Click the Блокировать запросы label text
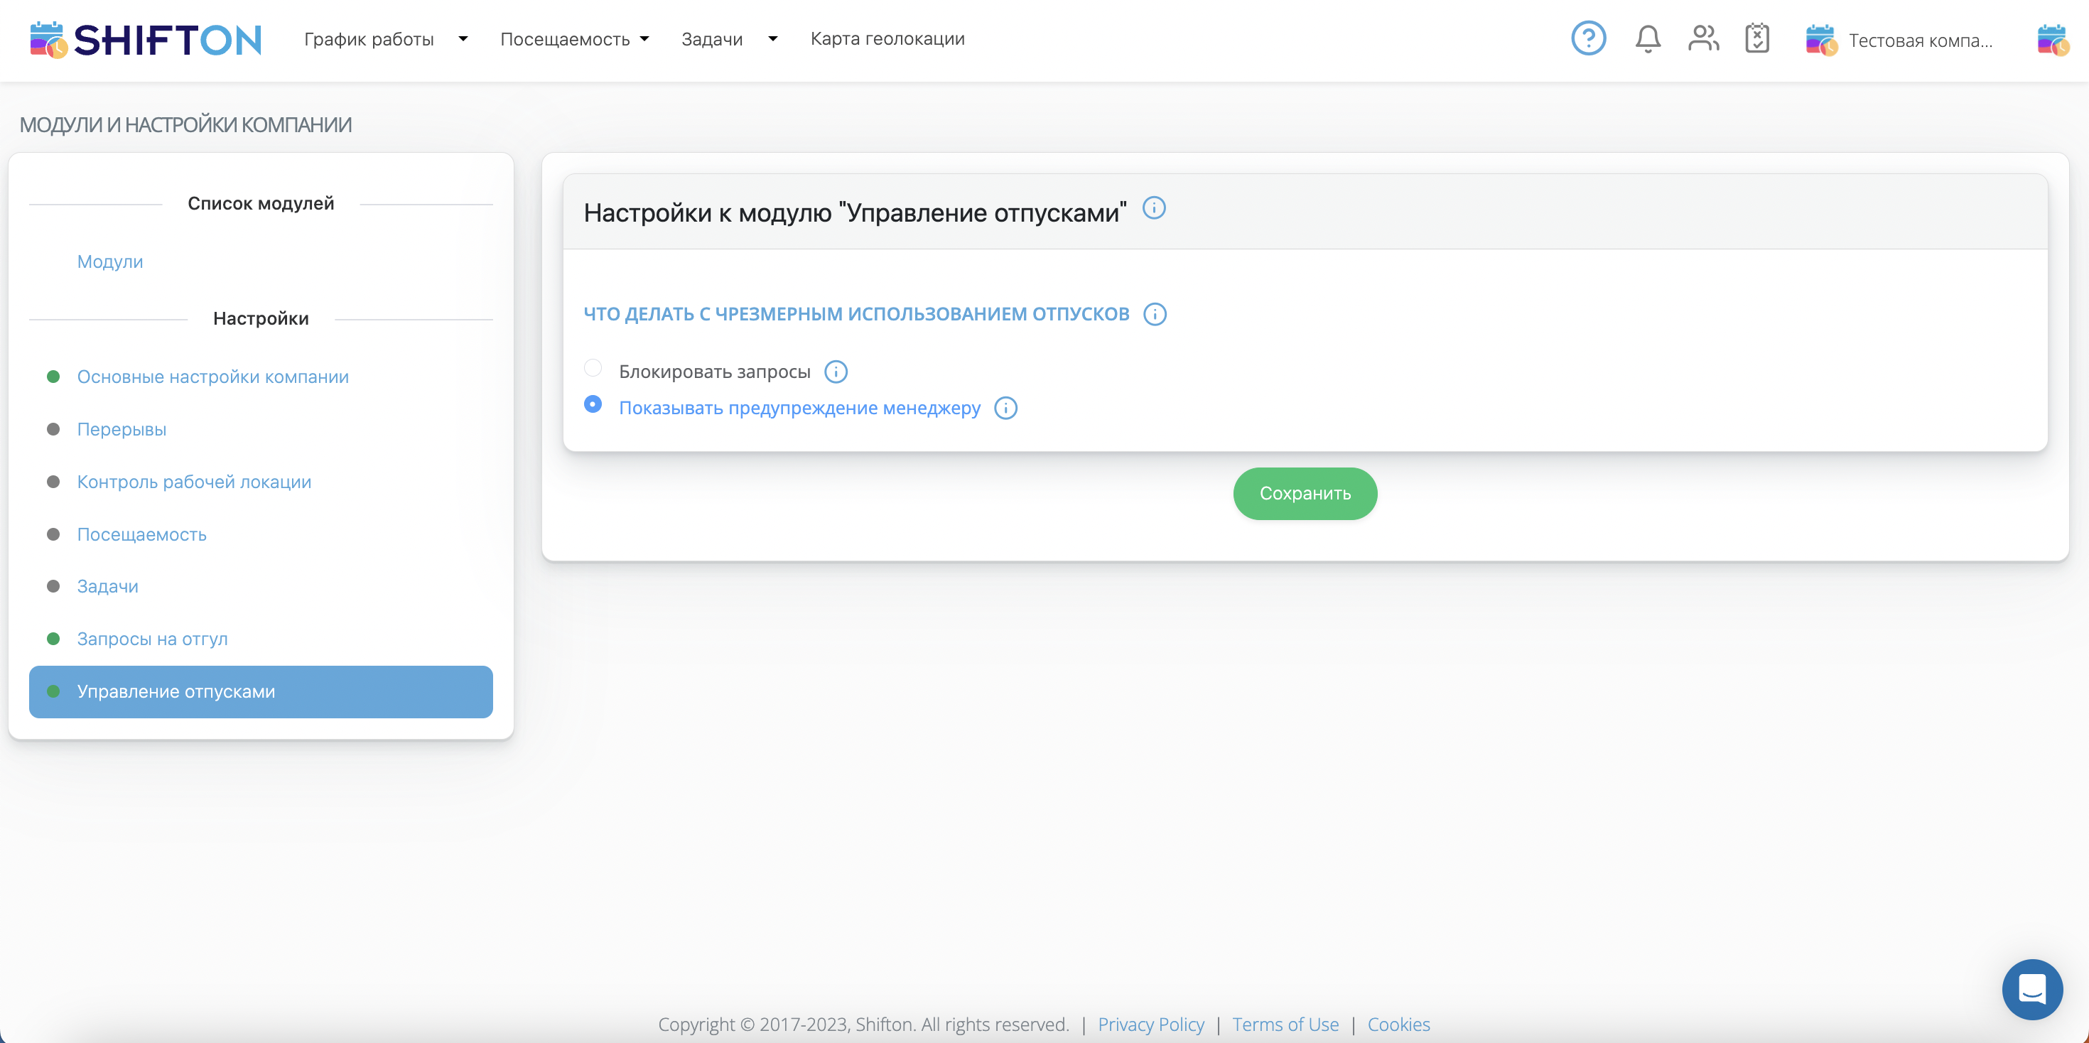 (x=714, y=372)
